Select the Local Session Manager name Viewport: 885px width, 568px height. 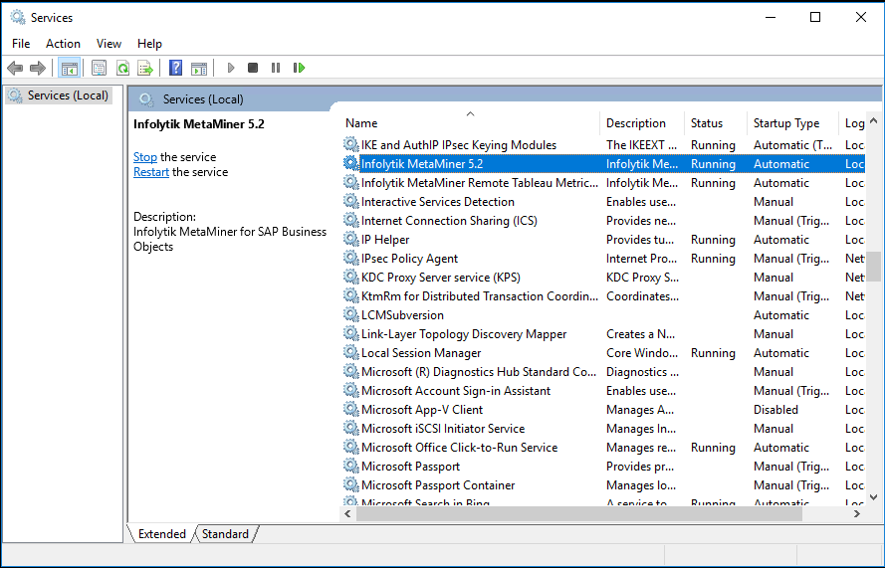coord(421,352)
